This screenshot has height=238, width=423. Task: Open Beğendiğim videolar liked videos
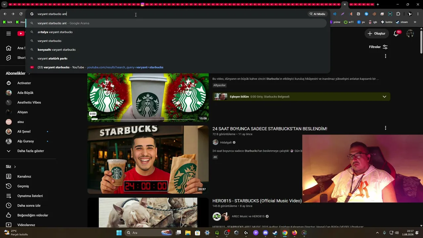pos(33,215)
